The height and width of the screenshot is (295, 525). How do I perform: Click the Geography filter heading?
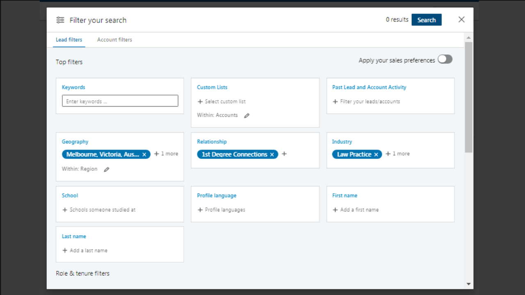[75, 142]
